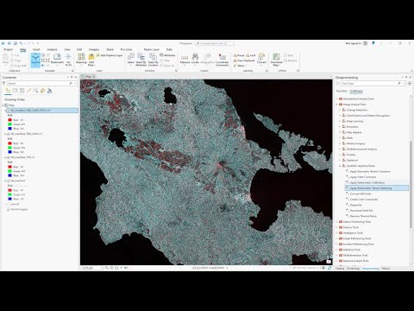The width and height of the screenshot is (414, 311).
Task: Click the Download Map button
Action: (276, 60)
